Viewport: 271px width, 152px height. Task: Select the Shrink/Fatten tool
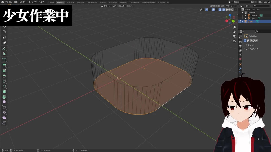click(x=4, y=113)
